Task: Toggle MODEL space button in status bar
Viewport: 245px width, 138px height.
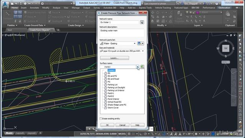Action: tap(122, 134)
